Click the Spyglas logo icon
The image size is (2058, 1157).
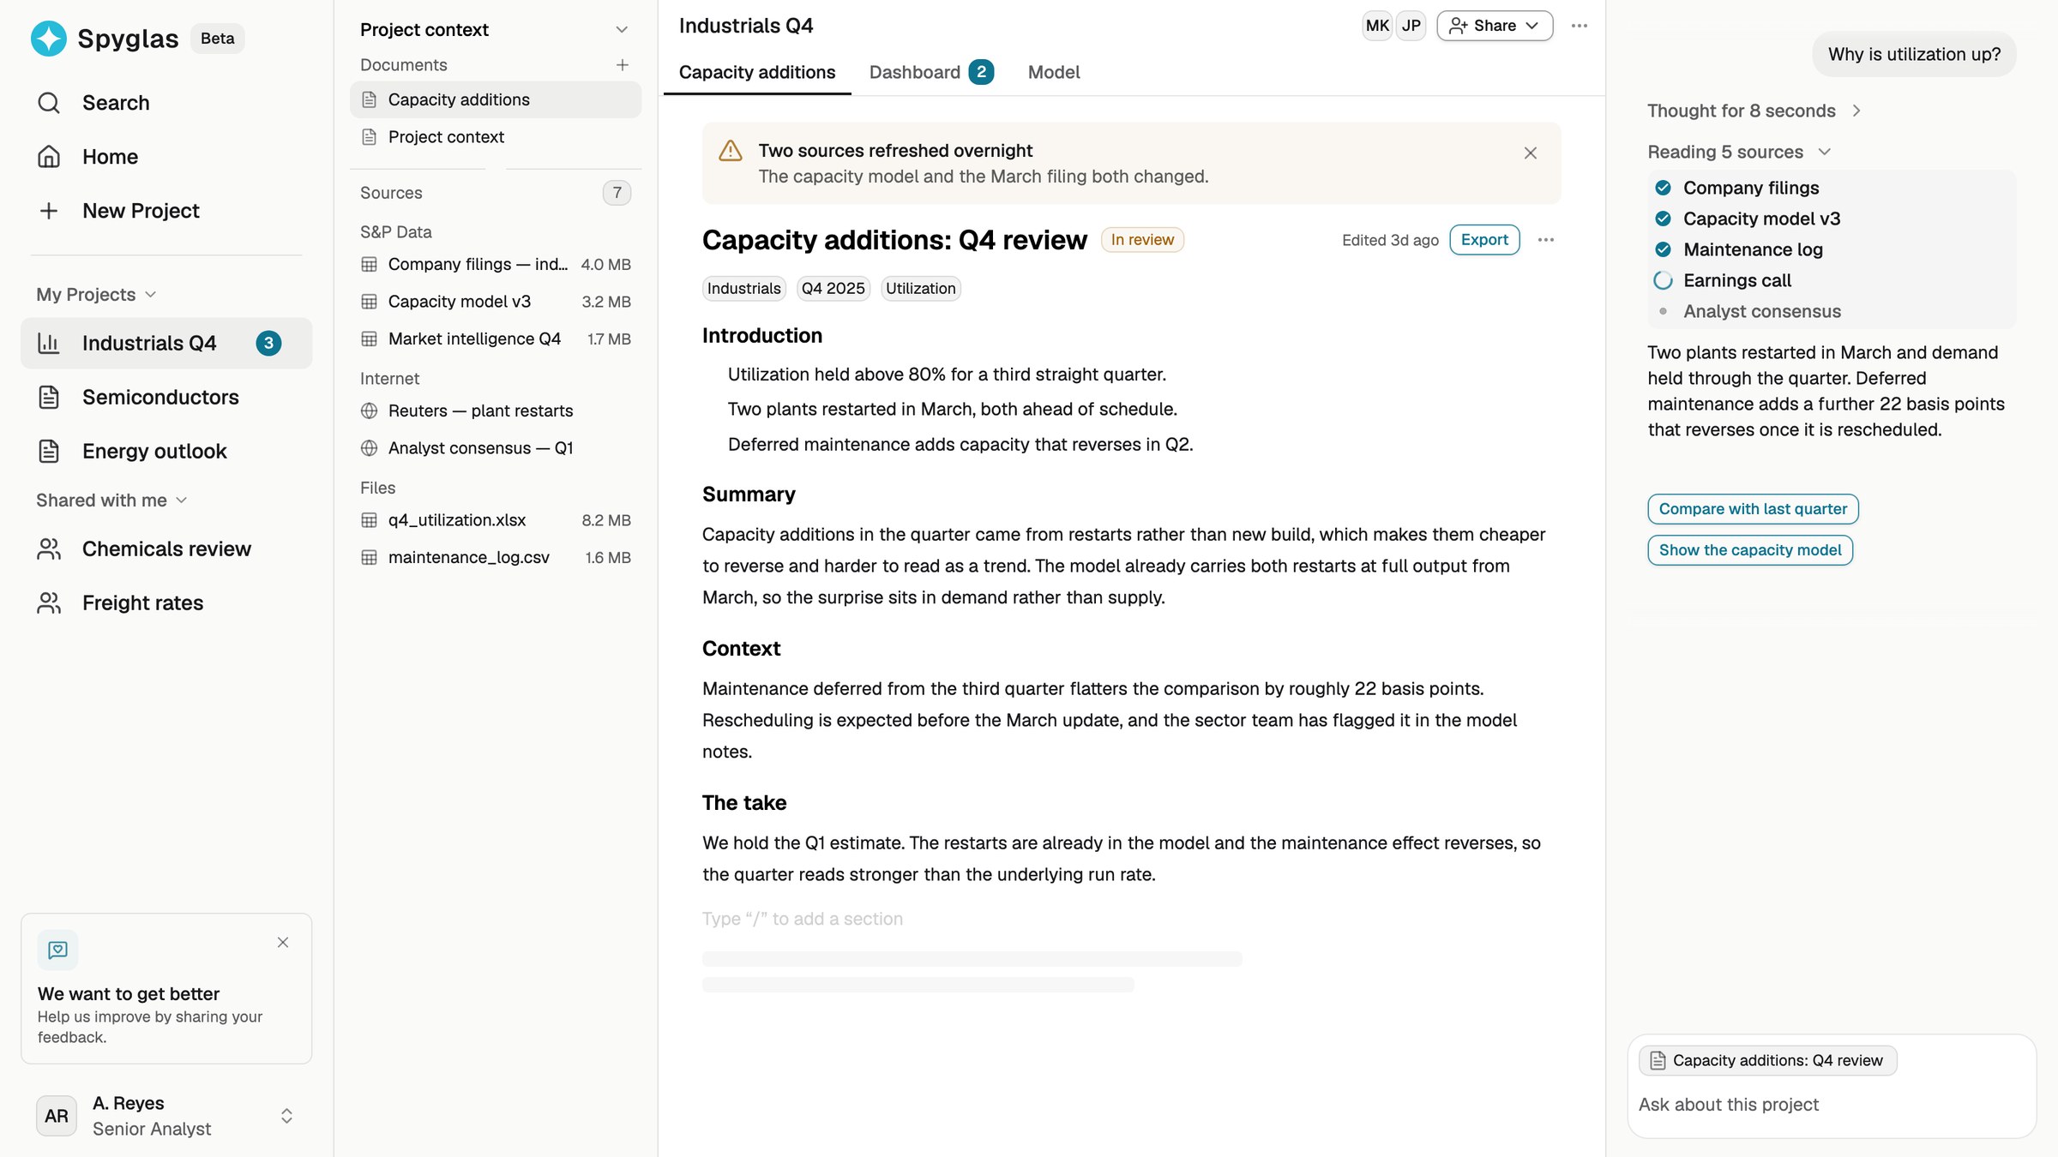[x=48, y=39]
